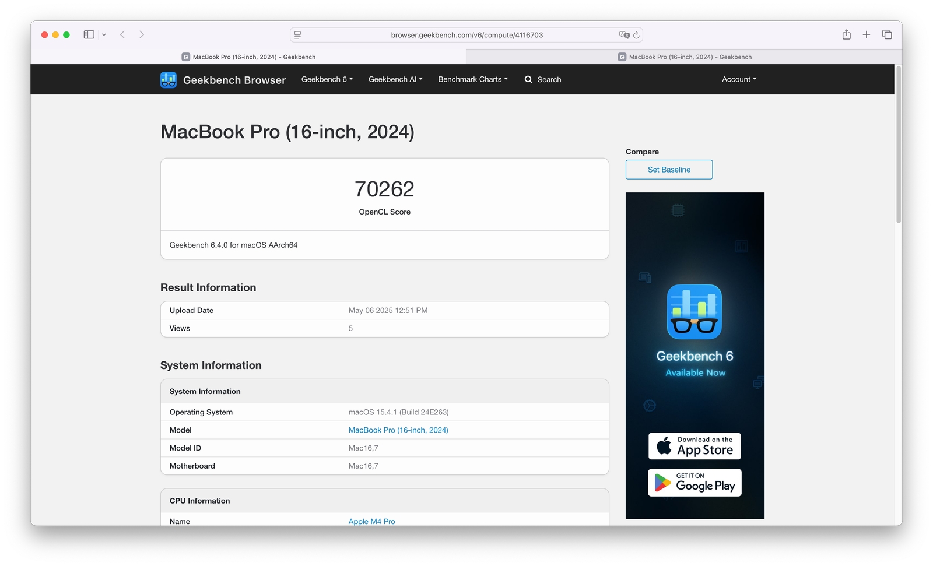
Task: Click the Geekbench 6 Available Now ad text
Action: (x=695, y=363)
